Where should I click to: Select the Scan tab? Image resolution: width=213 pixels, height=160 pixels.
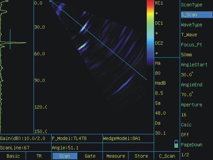coord(65,156)
